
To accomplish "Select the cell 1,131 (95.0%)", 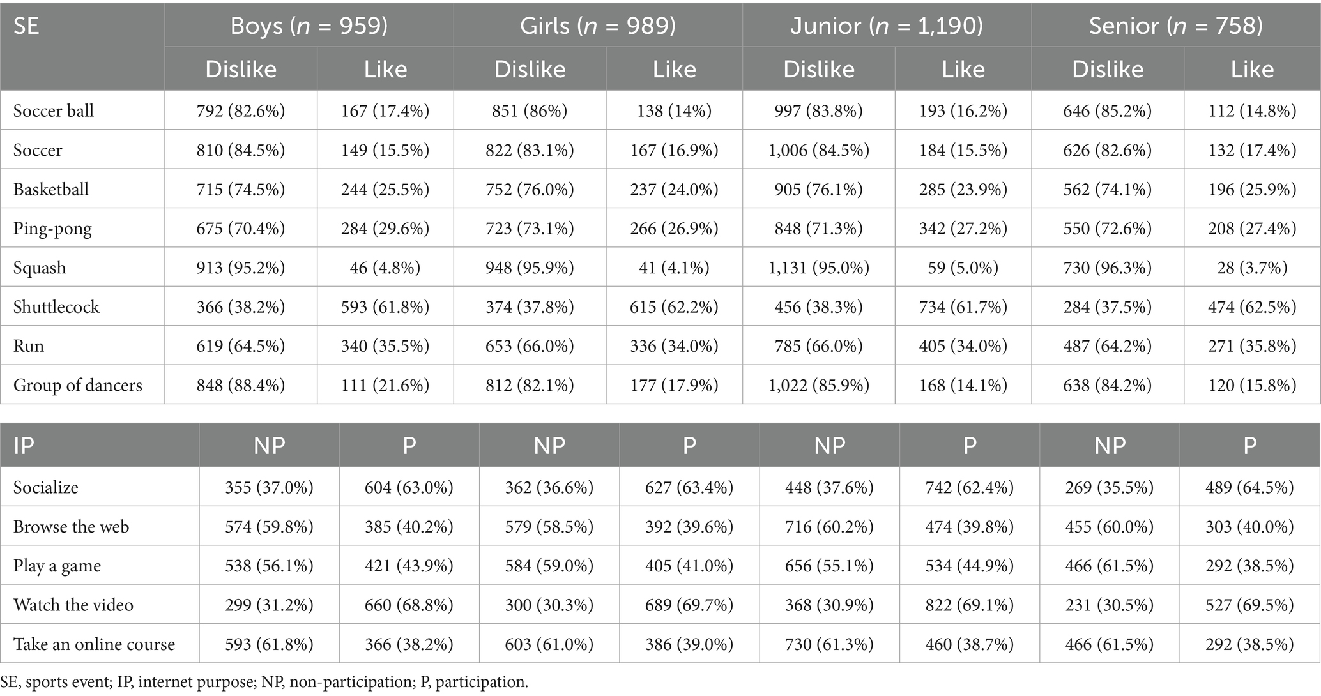I will click(819, 268).
